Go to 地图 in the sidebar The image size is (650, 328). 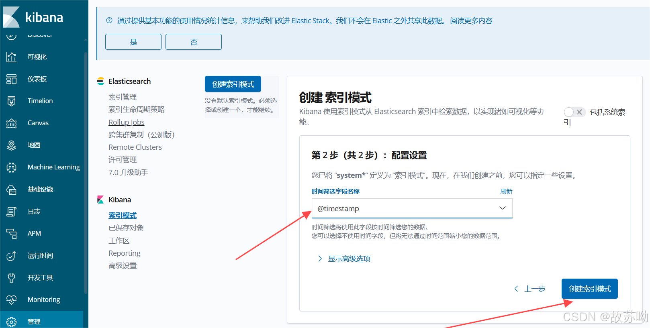pyautogui.click(x=34, y=145)
